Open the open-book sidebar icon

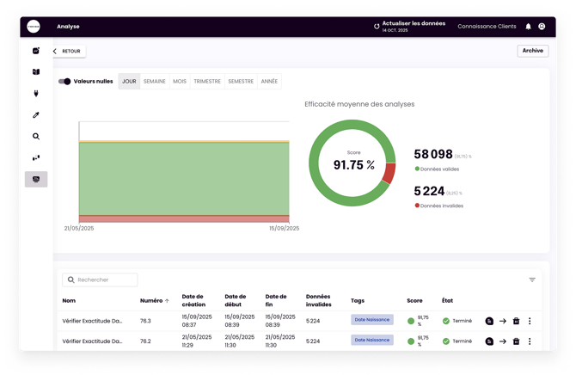coord(36,71)
